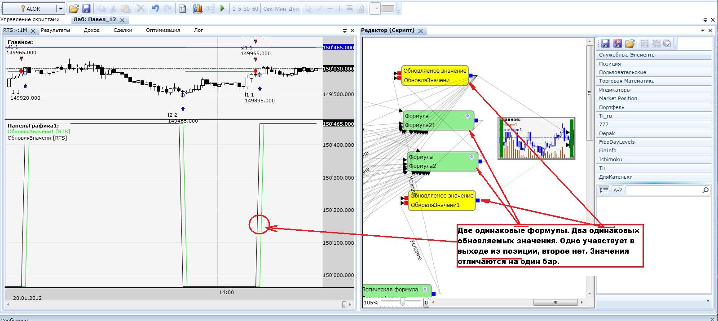
Task: Click the magnifier search icon
Action: click(x=705, y=190)
